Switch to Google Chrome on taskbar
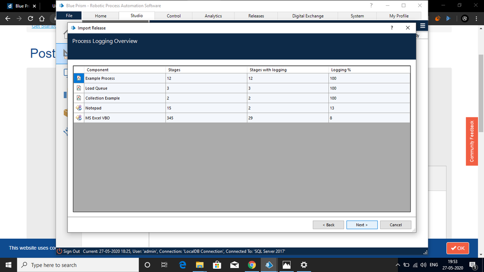Screen dimensions: 484x272 pyautogui.click(x=251, y=265)
